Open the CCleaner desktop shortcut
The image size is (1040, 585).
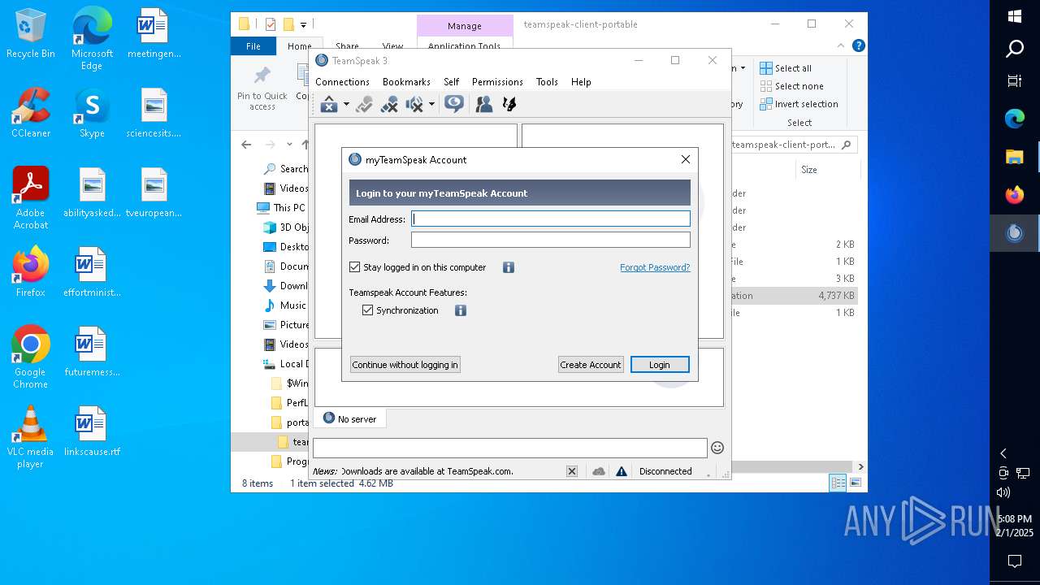coord(31,113)
